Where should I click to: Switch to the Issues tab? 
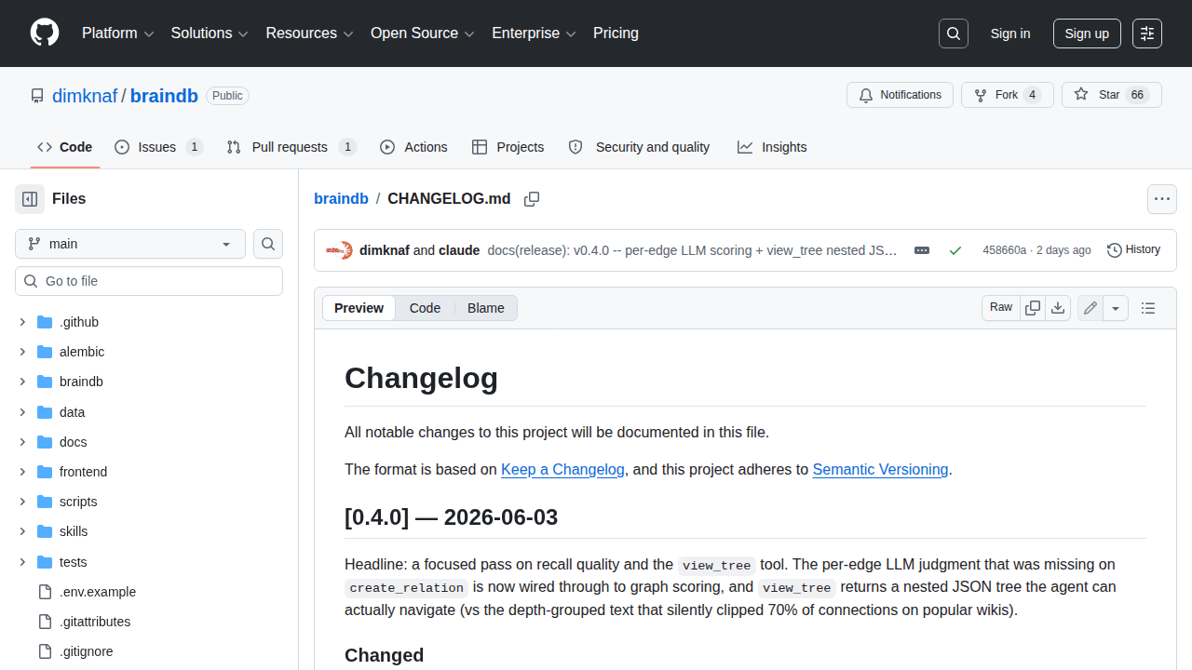pos(159,147)
